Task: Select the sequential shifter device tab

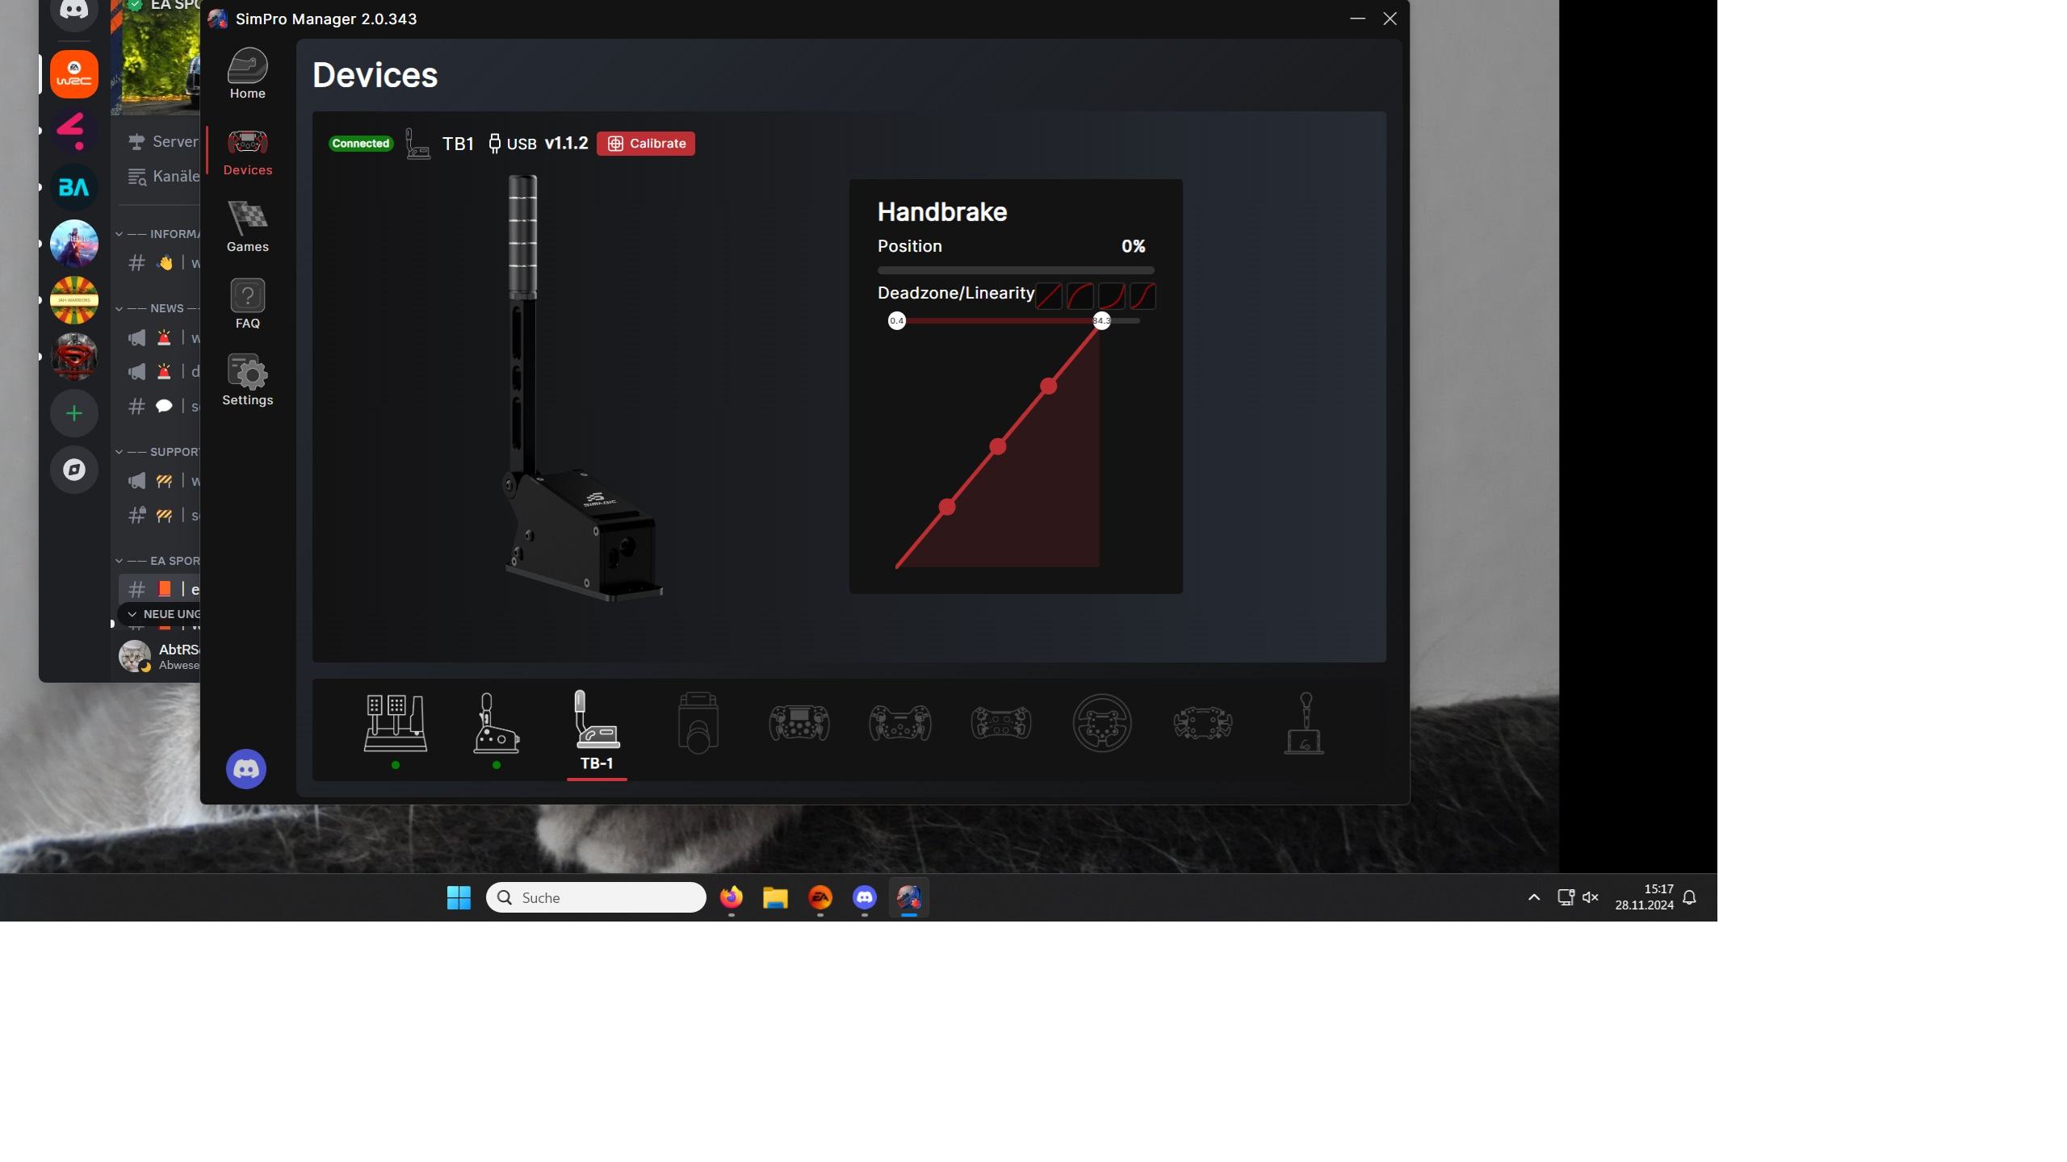Action: pos(497,724)
